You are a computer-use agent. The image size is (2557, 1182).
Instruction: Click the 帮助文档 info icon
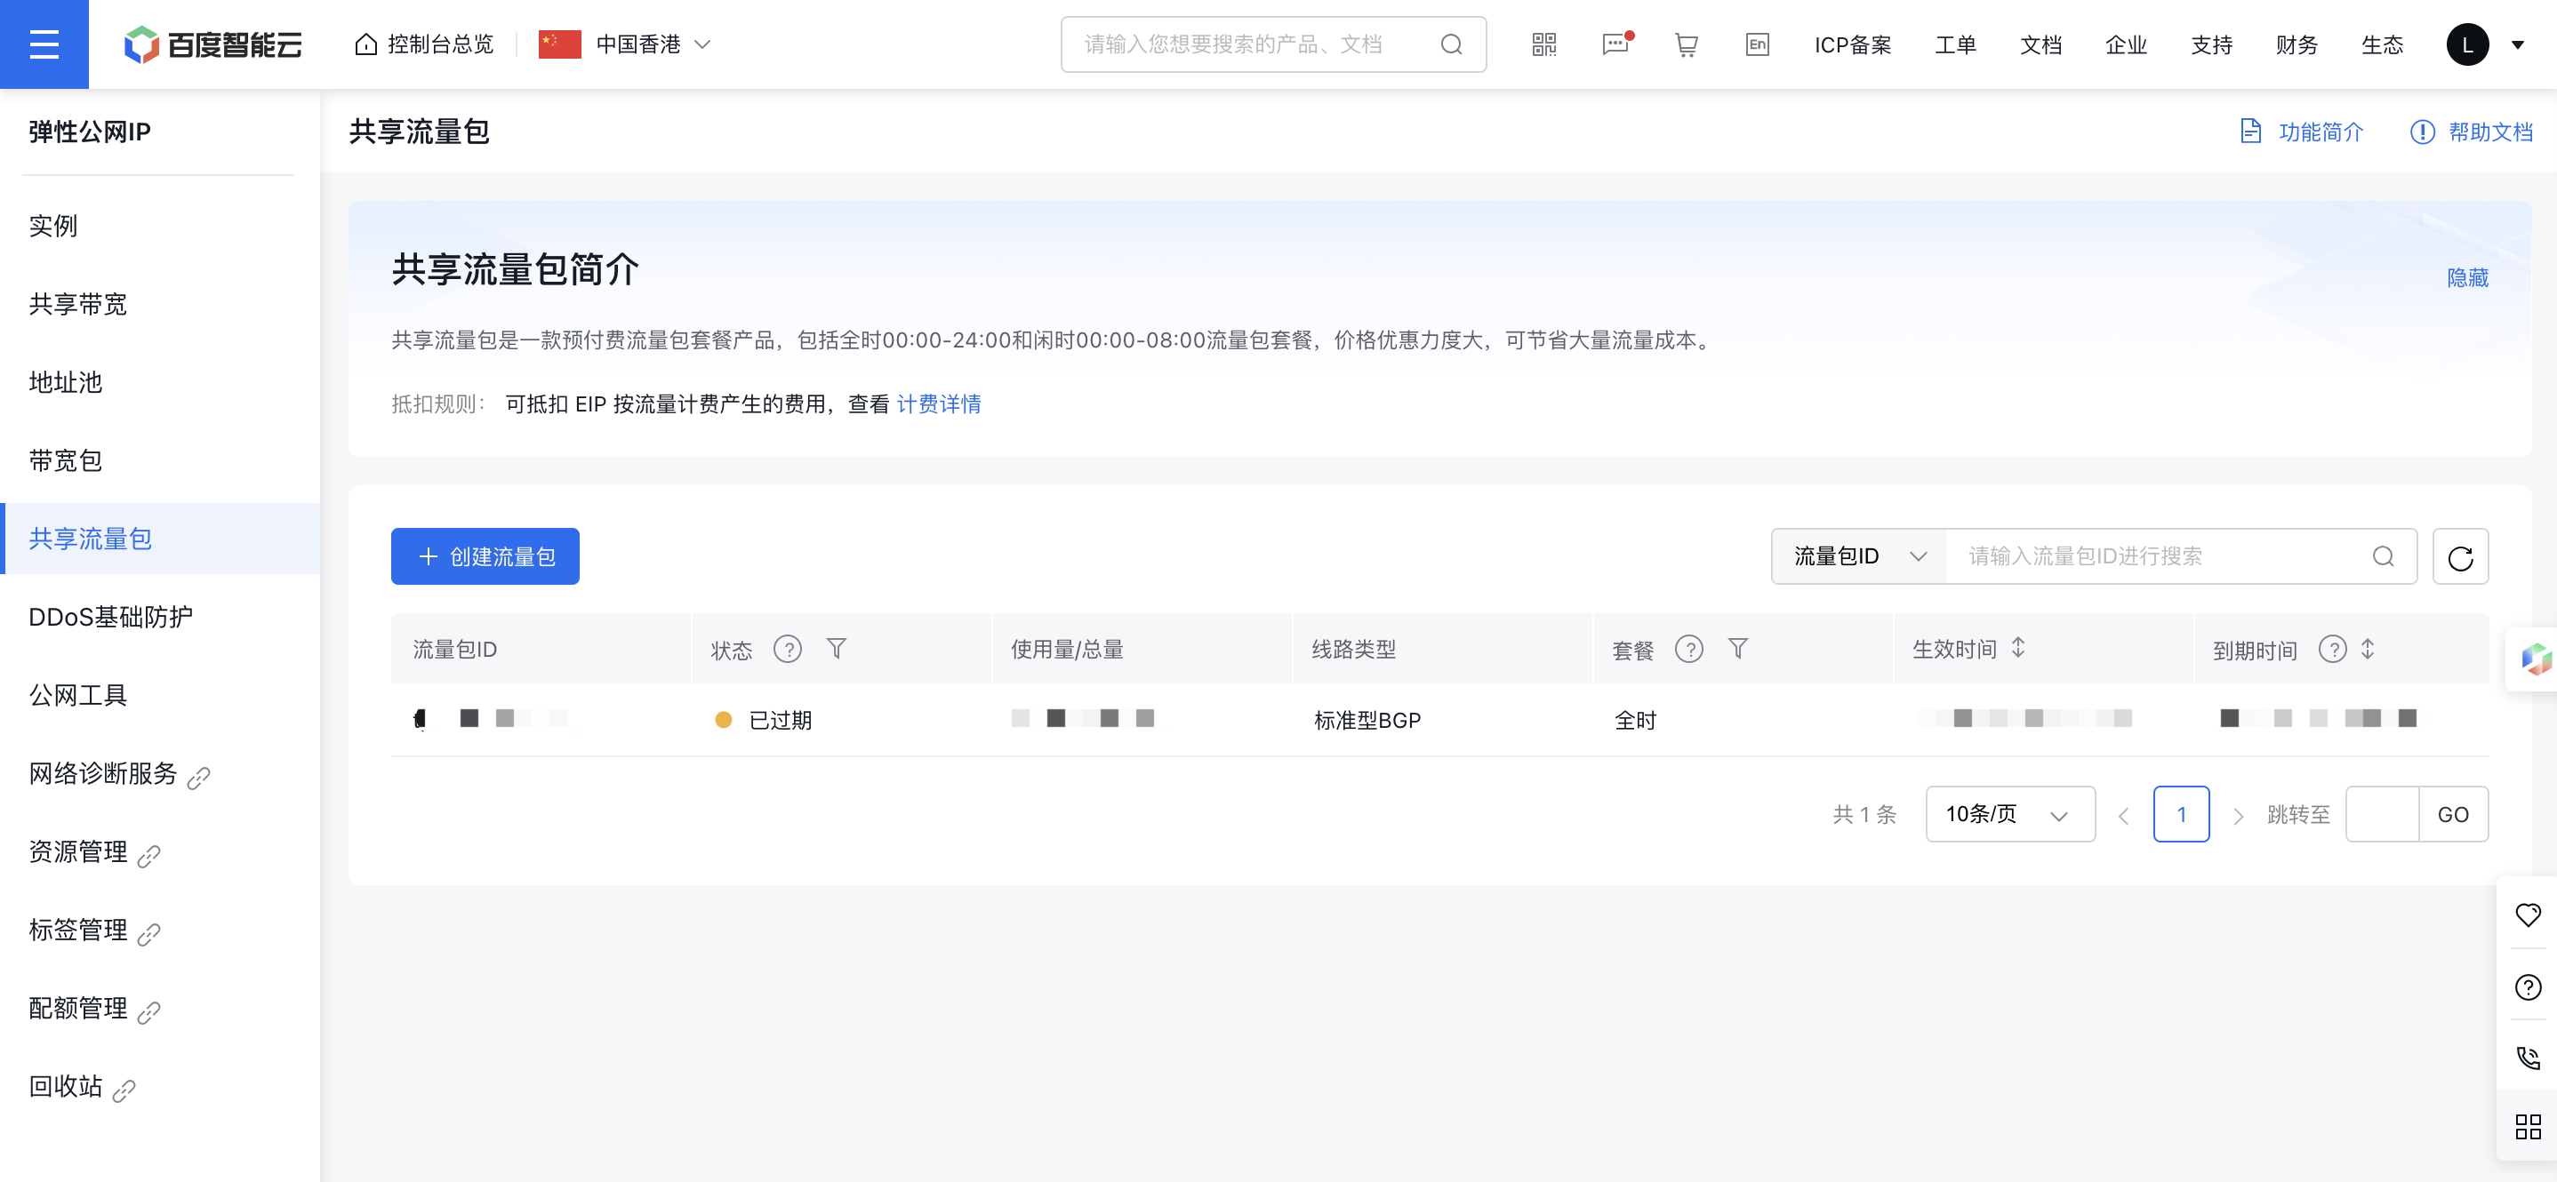coord(2422,131)
